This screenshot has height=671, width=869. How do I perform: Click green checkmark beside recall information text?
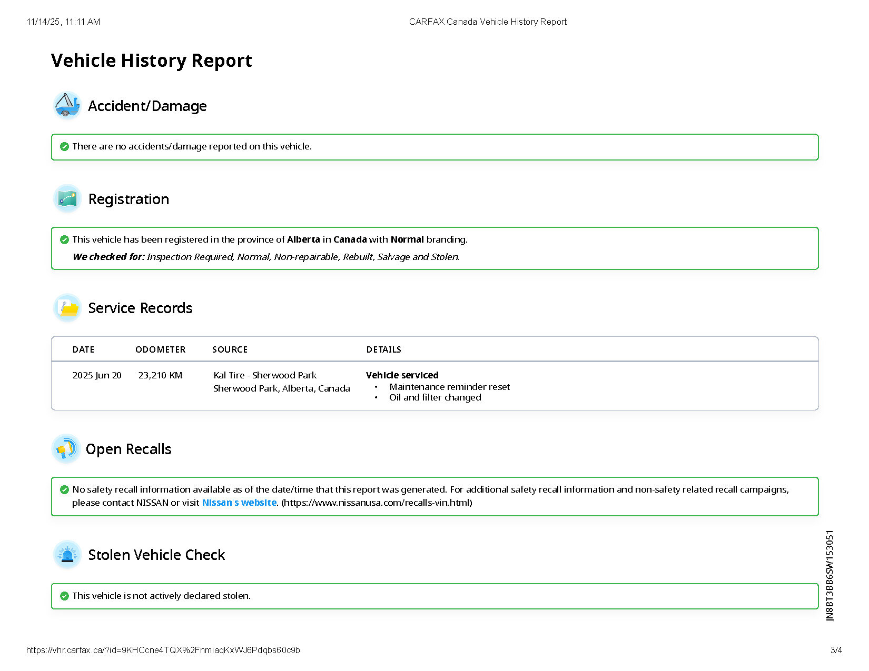[x=64, y=489]
